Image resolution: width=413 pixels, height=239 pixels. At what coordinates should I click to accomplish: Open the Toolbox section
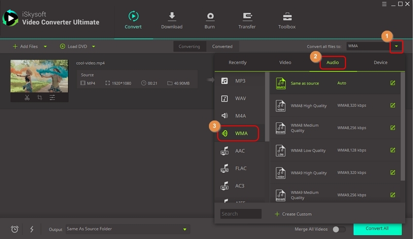pos(287,20)
